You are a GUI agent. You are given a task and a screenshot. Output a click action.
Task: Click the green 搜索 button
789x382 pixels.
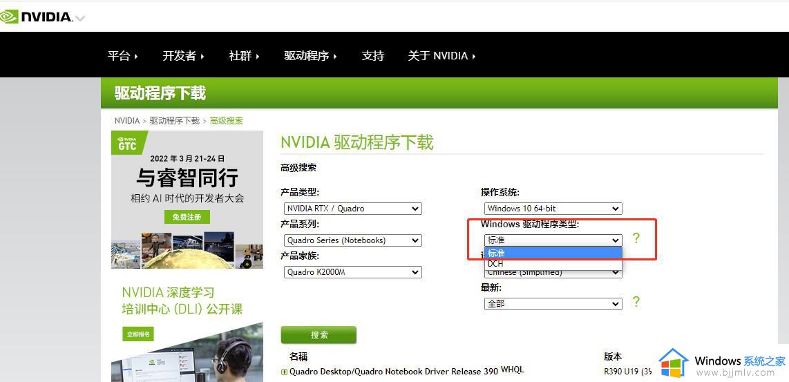click(x=319, y=335)
